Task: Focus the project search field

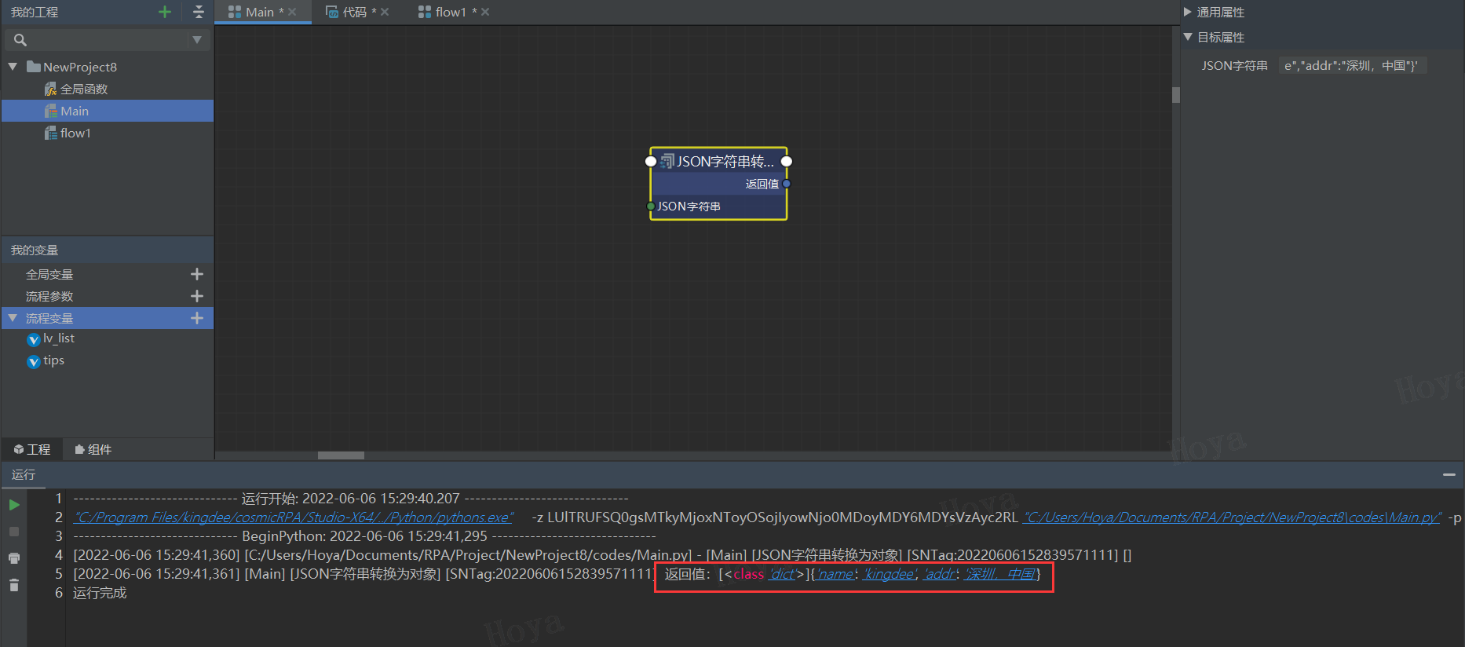Action: tap(108, 40)
